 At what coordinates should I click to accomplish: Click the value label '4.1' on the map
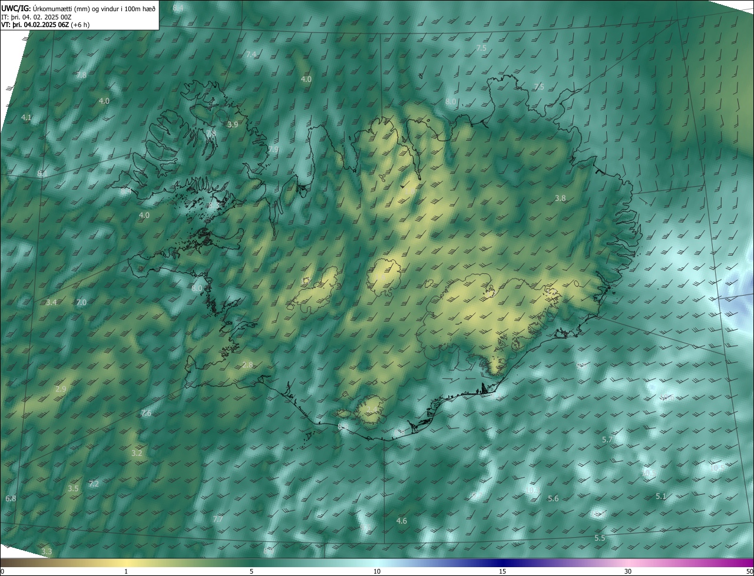(27, 118)
